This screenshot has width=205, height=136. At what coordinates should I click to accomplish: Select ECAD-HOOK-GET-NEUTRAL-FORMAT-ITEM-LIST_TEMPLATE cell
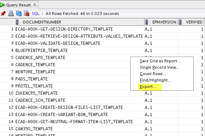click(x=80, y=122)
